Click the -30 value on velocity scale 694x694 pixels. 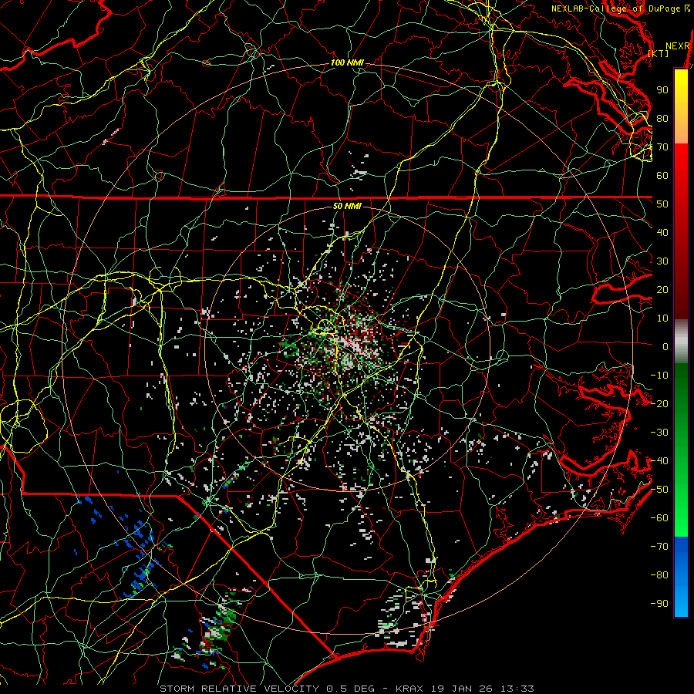[x=659, y=433]
